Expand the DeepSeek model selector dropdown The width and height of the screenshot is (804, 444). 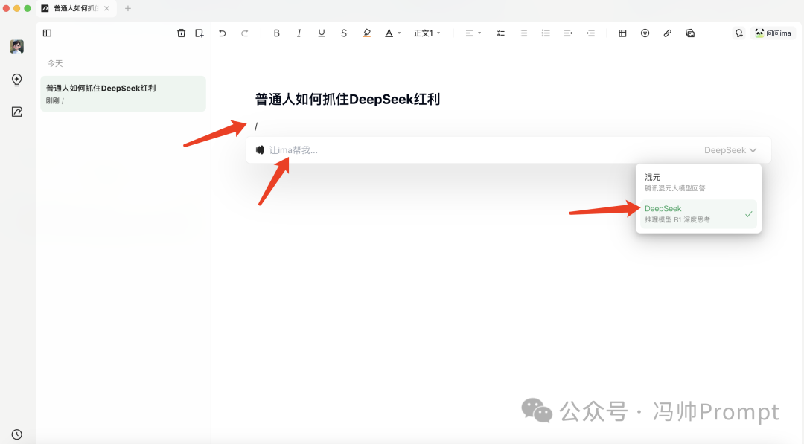730,150
